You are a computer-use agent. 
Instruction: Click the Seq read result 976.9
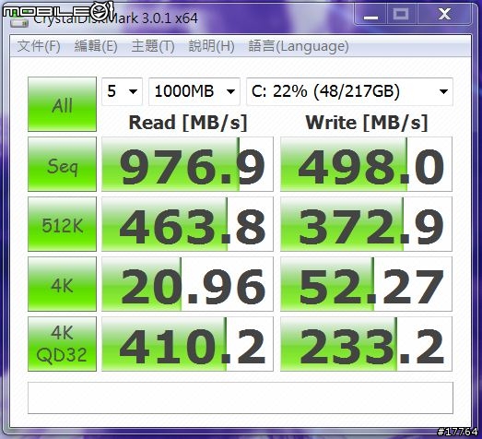187,164
